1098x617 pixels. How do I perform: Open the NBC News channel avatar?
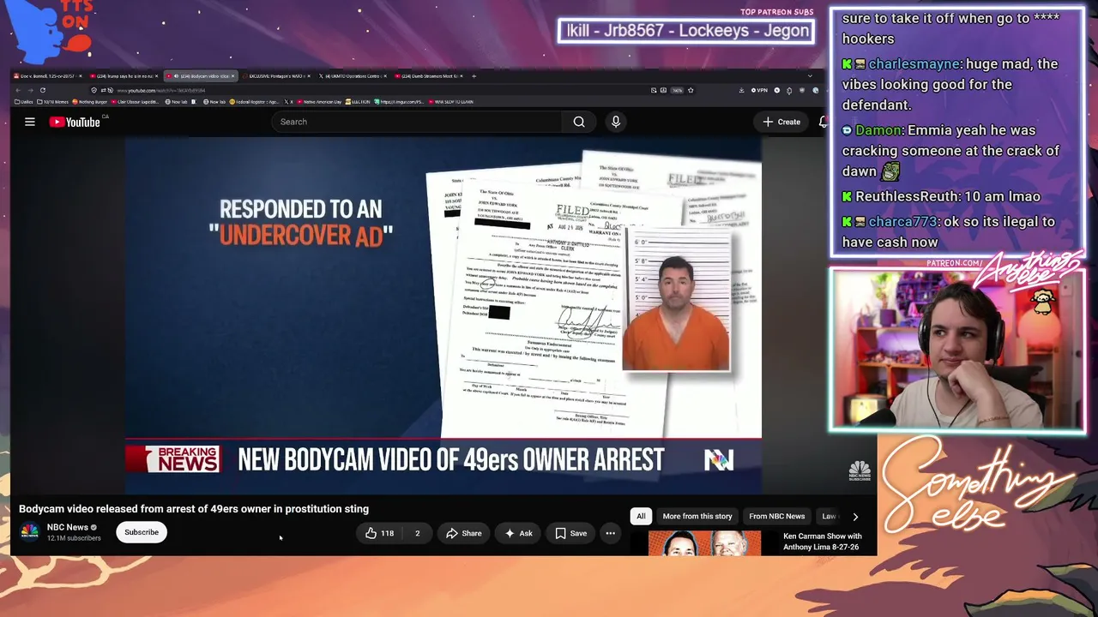point(29,532)
